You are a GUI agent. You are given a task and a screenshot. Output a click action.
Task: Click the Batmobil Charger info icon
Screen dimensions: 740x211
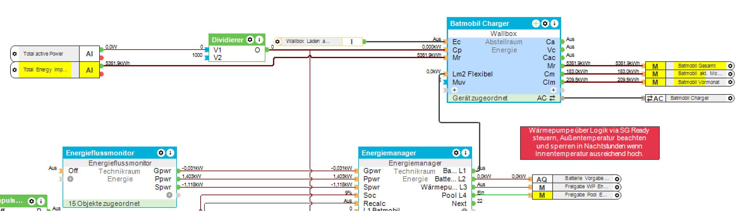coord(554,24)
